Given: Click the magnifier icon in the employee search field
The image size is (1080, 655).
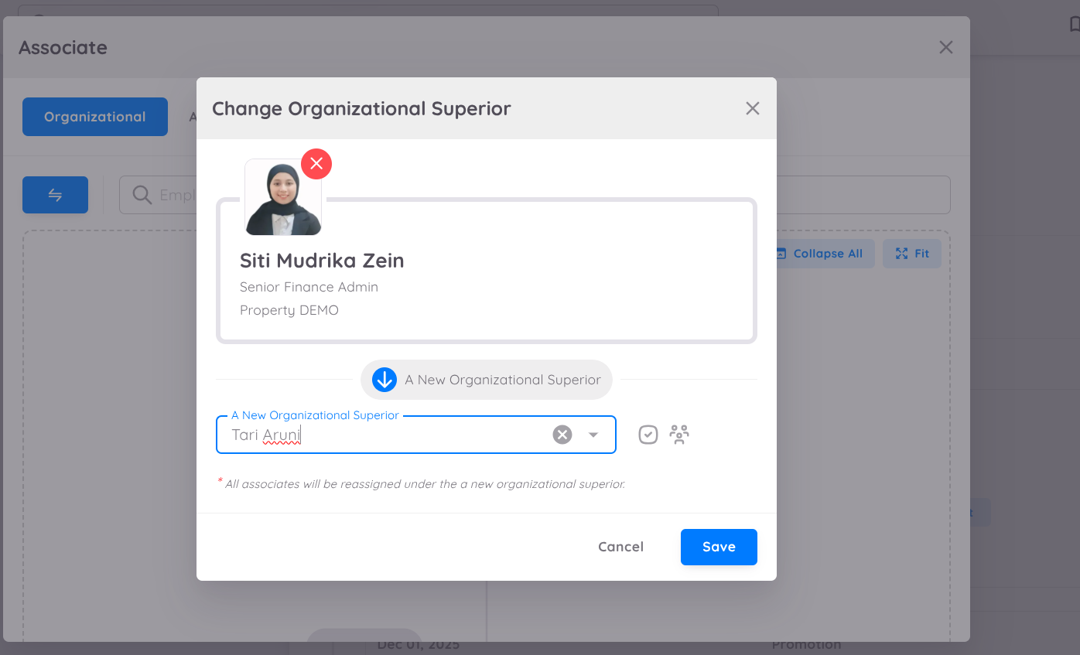Looking at the screenshot, I should (x=142, y=195).
